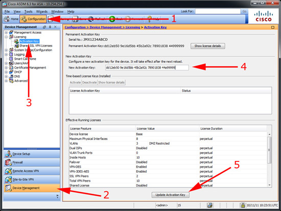The image size is (281, 211).
Task: Click the License Feature column header
Action: [x=102, y=129]
